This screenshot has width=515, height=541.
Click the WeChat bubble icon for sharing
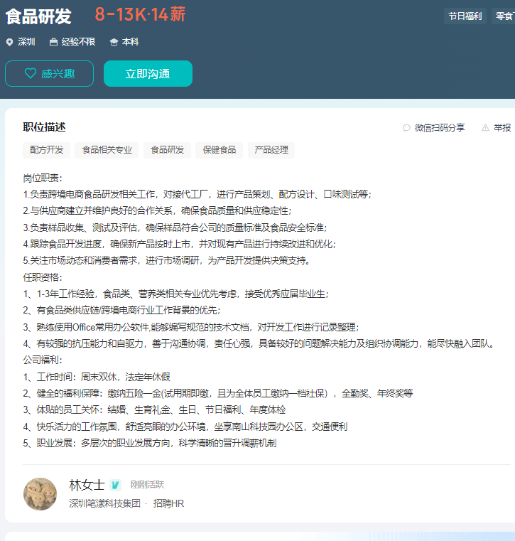(406, 128)
